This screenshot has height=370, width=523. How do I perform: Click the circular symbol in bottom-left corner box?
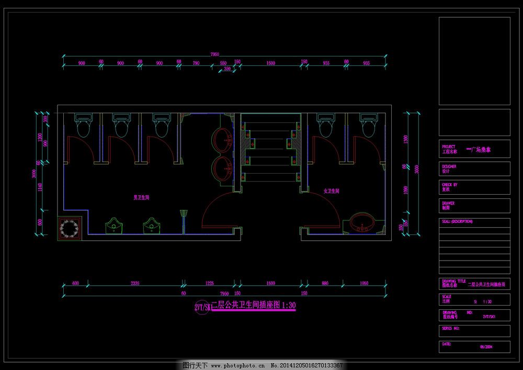pos(69,228)
